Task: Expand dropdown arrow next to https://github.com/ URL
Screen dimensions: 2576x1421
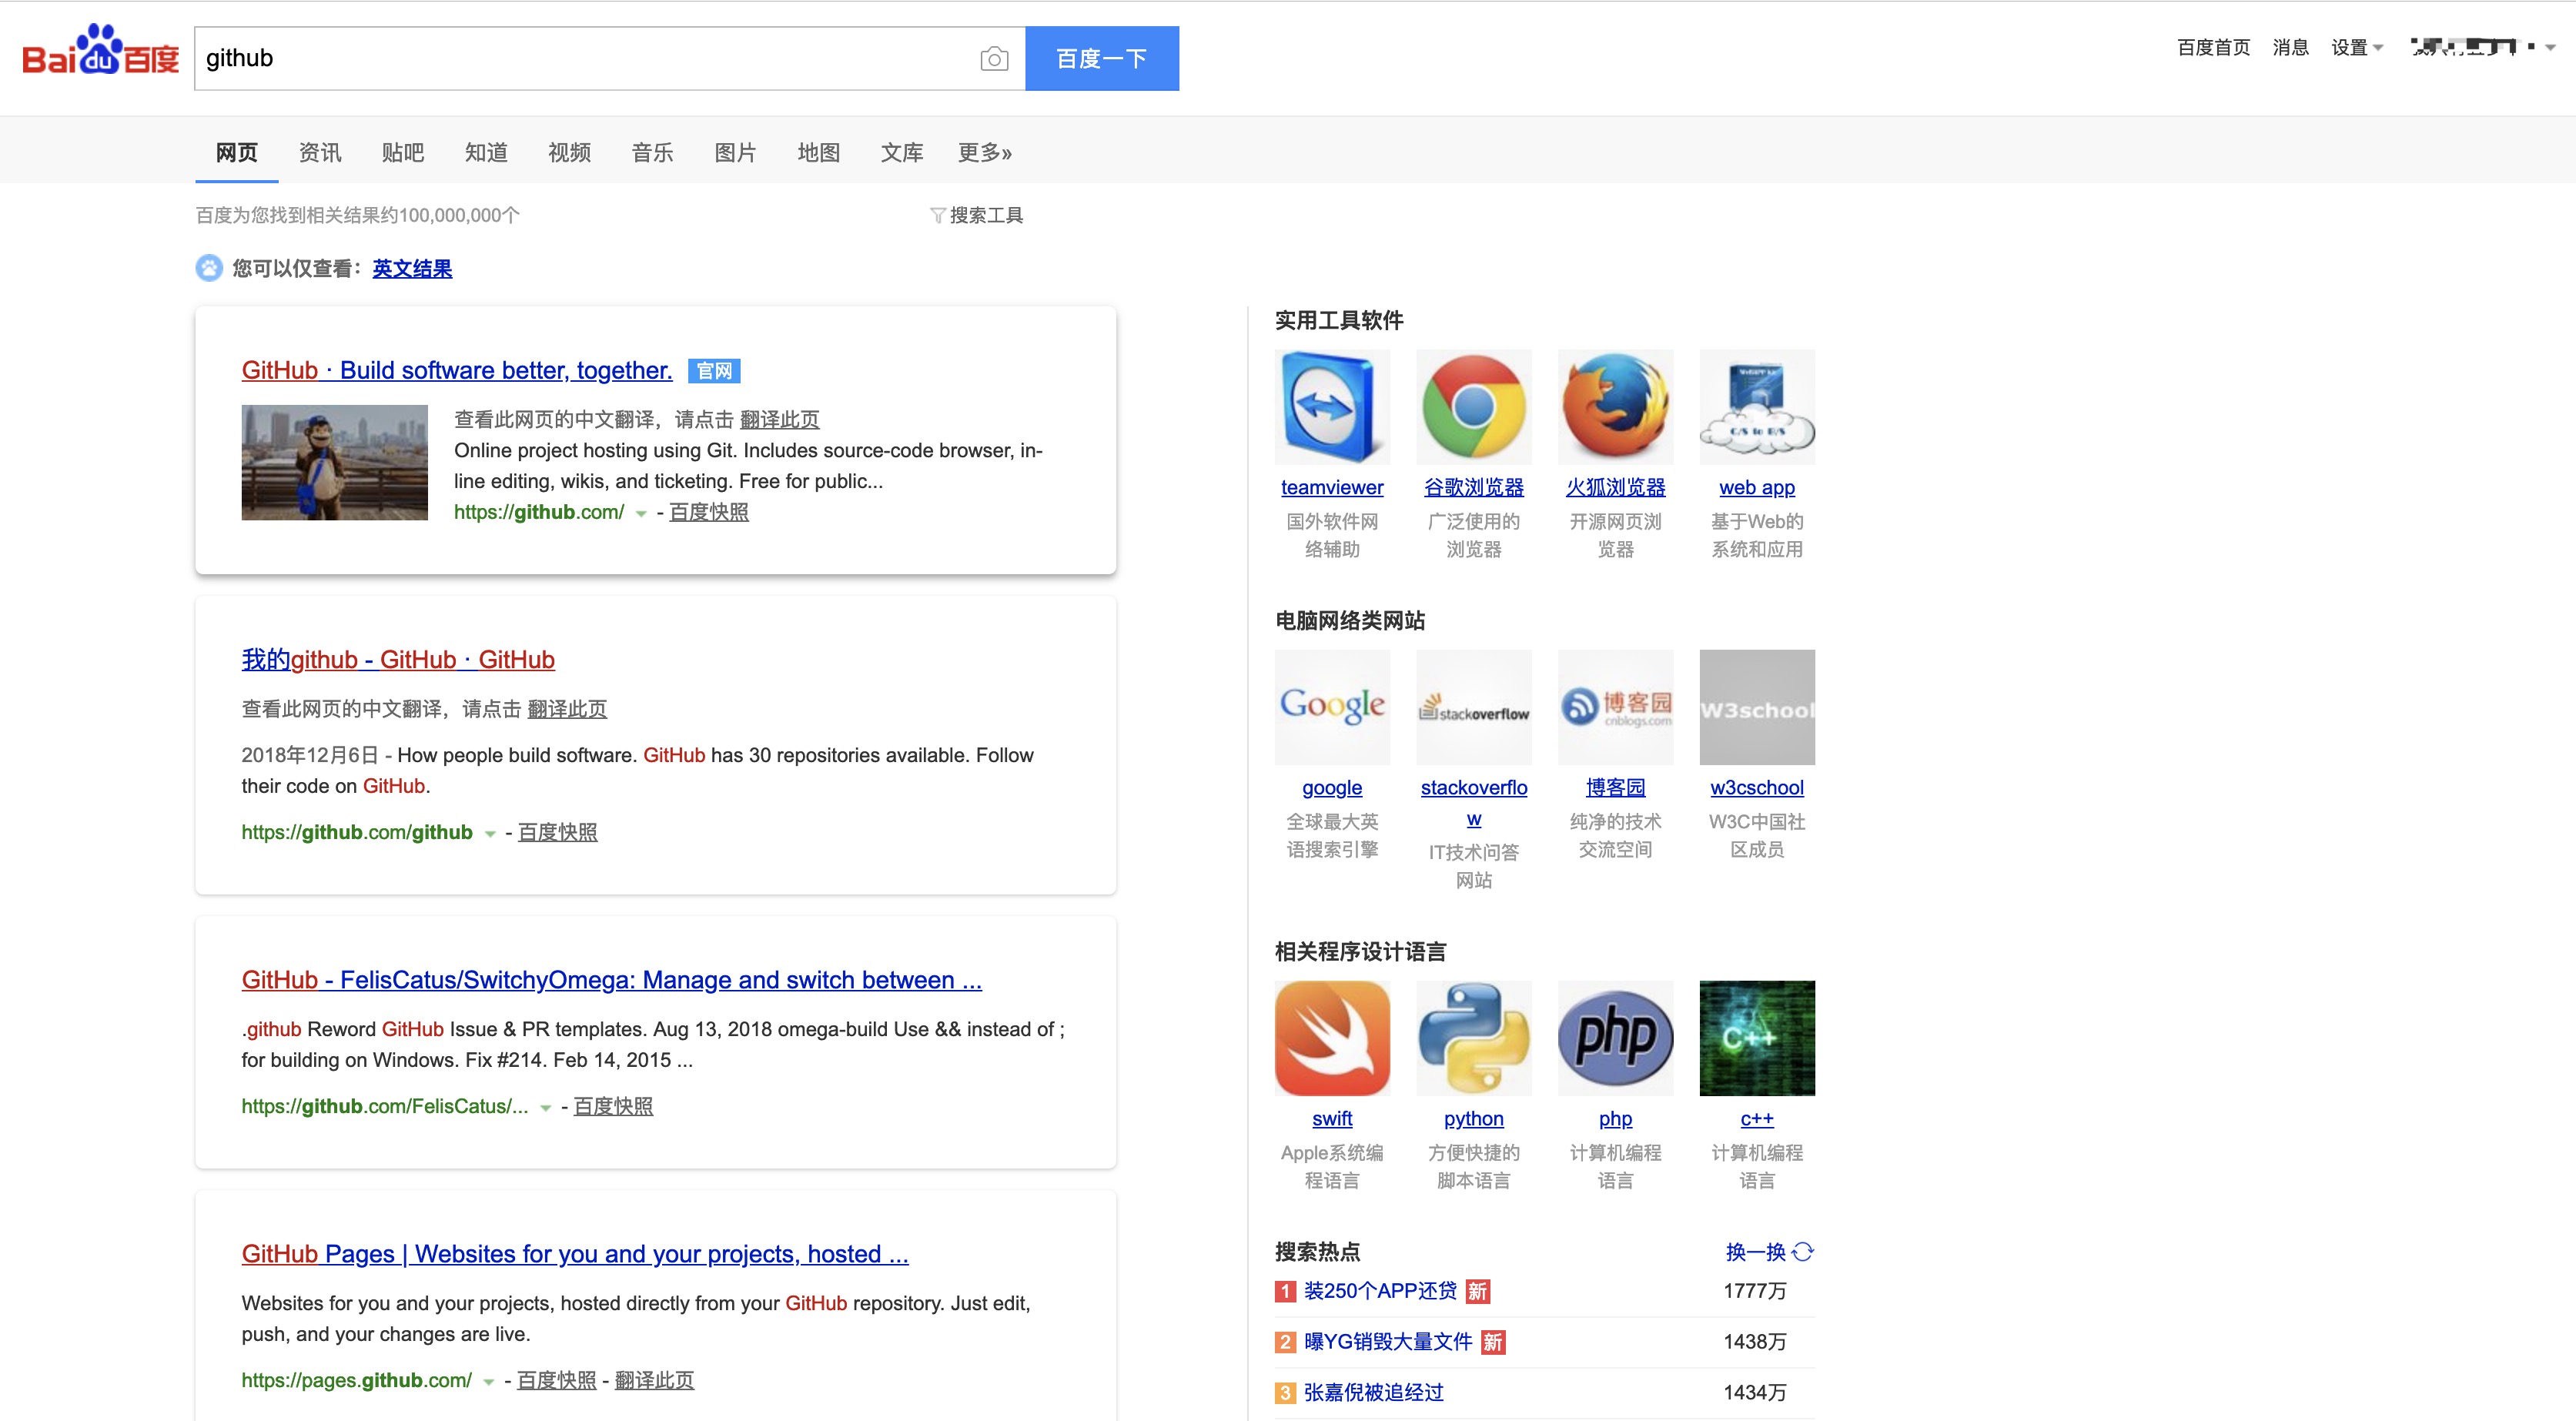Action: click(x=641, y=513)
